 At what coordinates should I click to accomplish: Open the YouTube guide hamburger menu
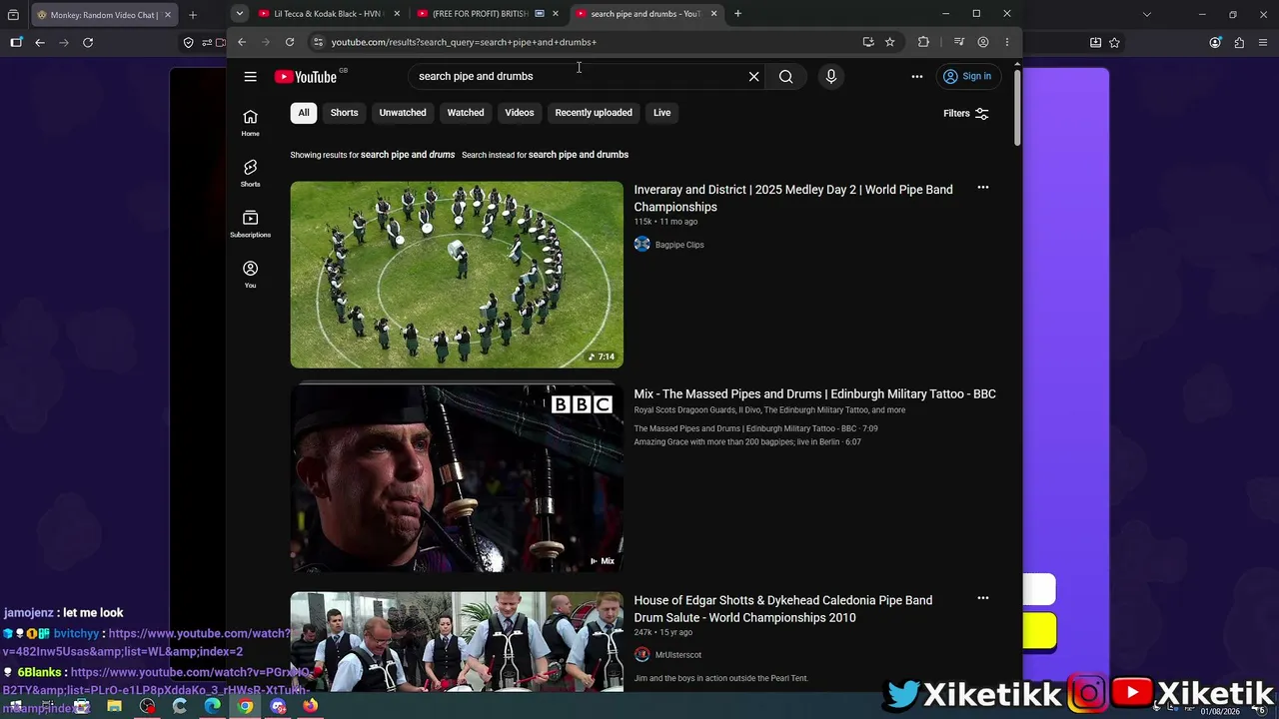coord(250,77)
